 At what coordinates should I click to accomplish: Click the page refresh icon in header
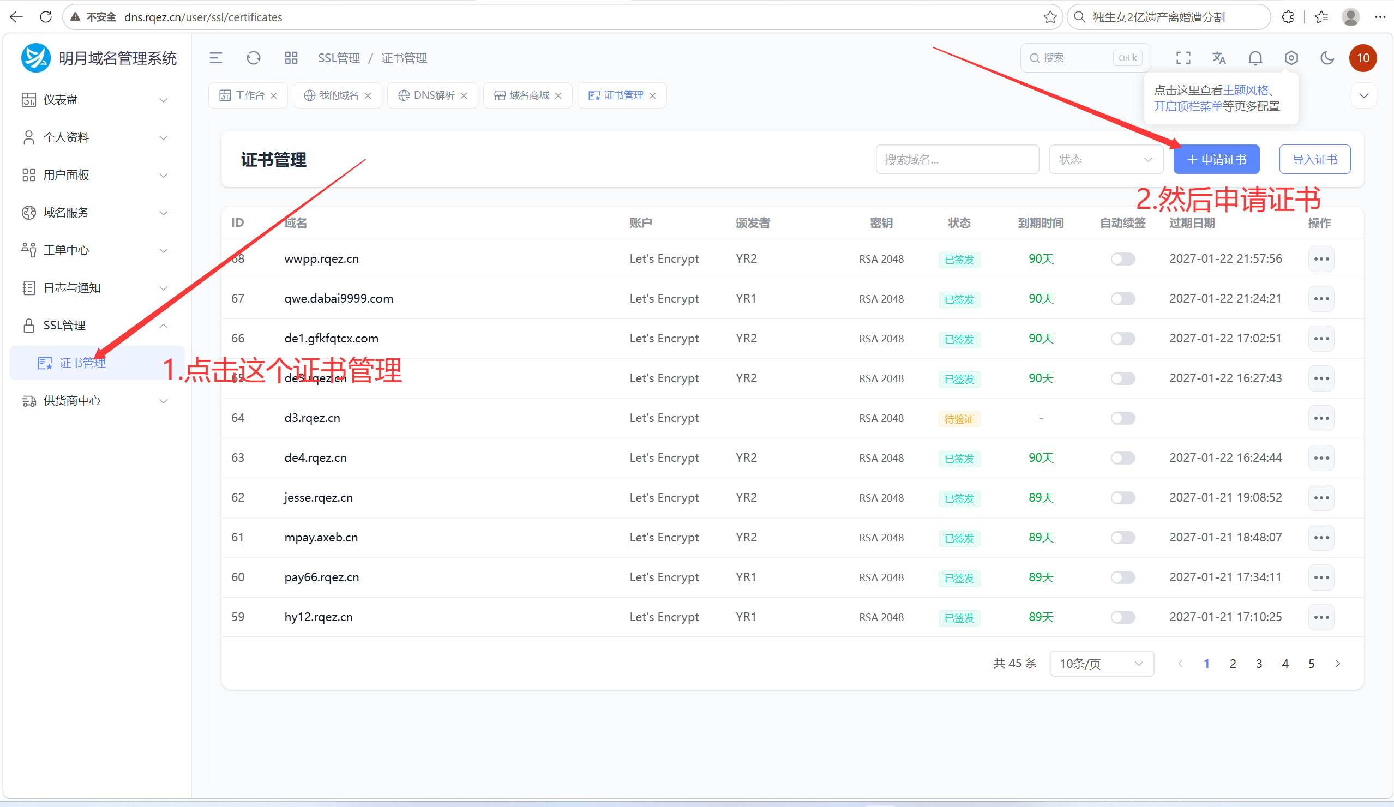[254, 58]
